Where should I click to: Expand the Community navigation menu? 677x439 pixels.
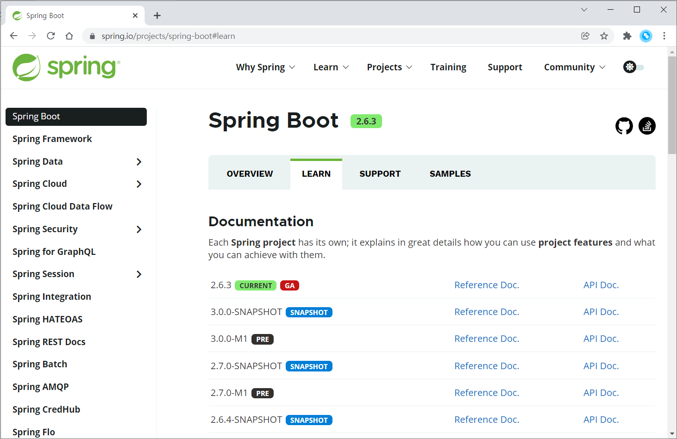coord(575,67)
